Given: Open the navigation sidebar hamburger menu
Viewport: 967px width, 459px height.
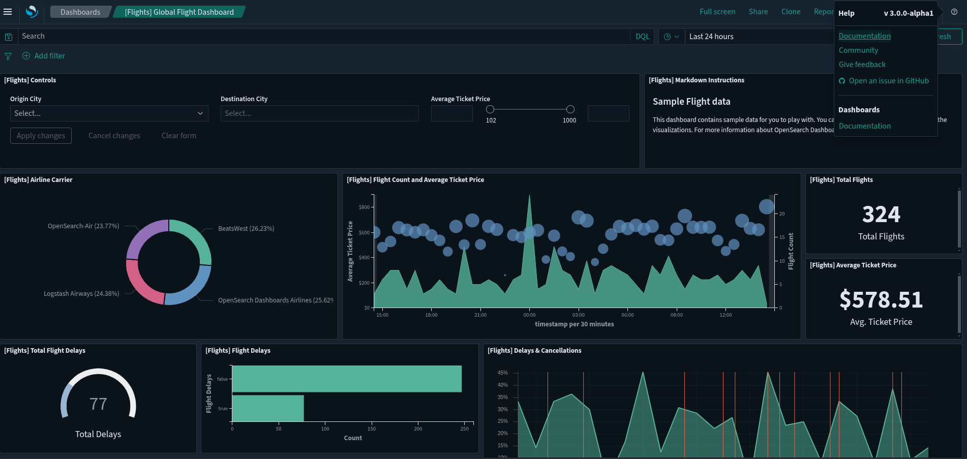Looking at the screenshot, I should pos(8,12).
